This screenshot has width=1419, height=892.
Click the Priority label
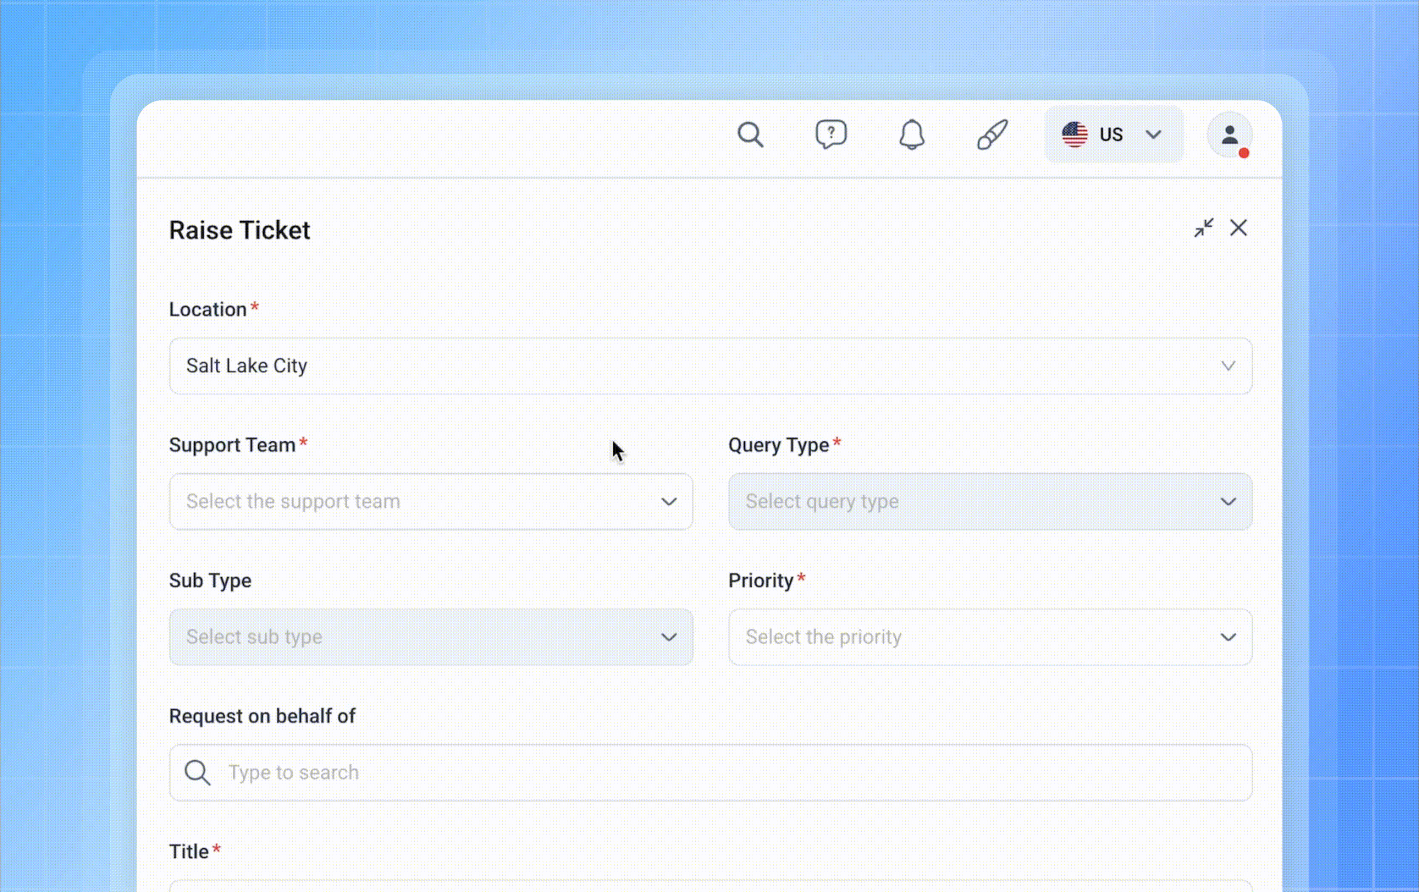761,581
